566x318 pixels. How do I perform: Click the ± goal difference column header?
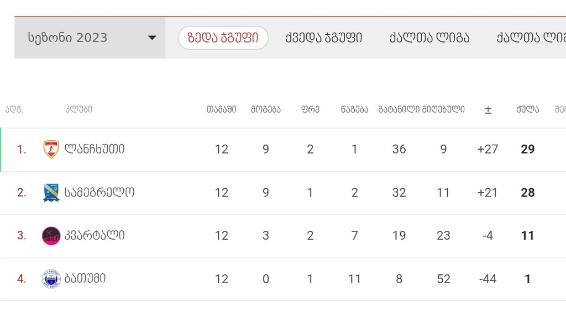[x=488, y=110]
